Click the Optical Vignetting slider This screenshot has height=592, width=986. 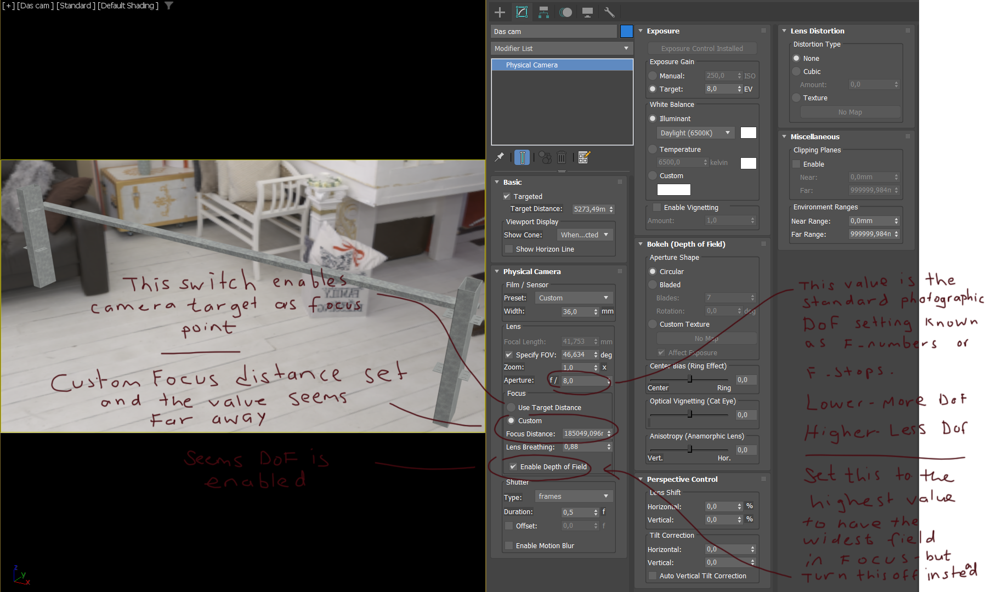pos(690,414)
